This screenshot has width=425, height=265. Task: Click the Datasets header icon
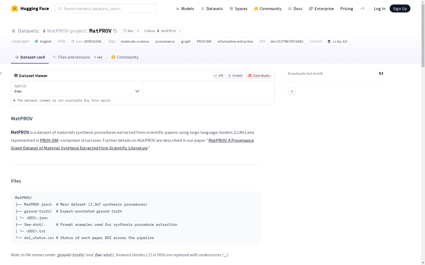[14, 31]
